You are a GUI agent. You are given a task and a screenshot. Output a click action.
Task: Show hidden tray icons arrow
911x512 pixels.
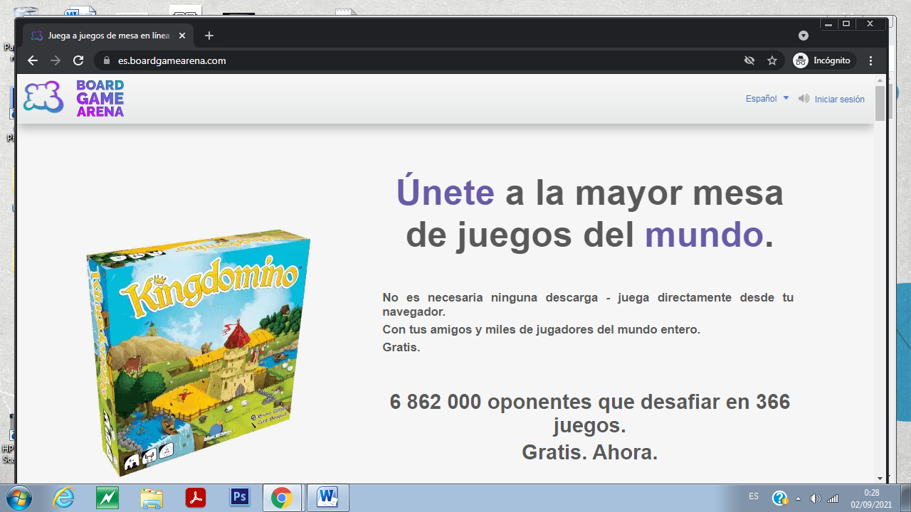798,498
